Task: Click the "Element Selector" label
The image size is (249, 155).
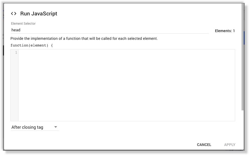Action: (23, 23)
